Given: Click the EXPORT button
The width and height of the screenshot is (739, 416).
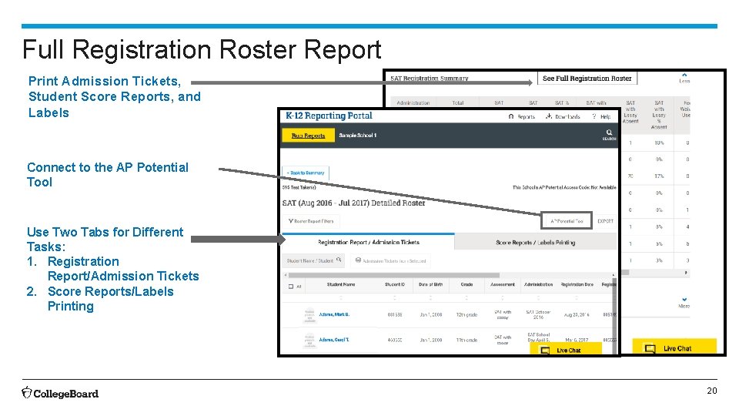Looking at the screenshot, I should pos(605,221).
